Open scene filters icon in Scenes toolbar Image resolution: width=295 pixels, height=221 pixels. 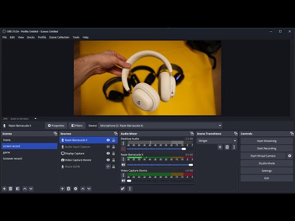18,188
